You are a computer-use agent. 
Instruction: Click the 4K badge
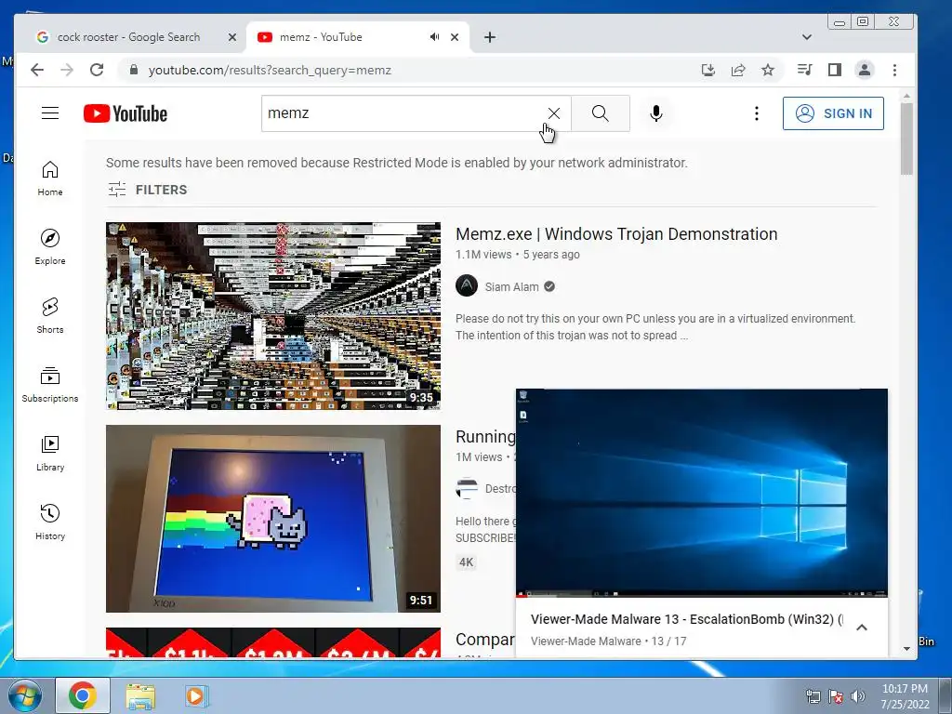point(466,562)
